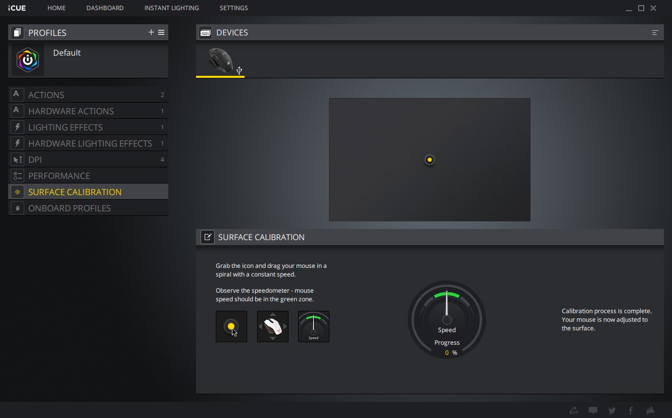Viewport: 672px width, 418px height.
Task: Click the Default profile name
Action: click(x=67, y=53)
